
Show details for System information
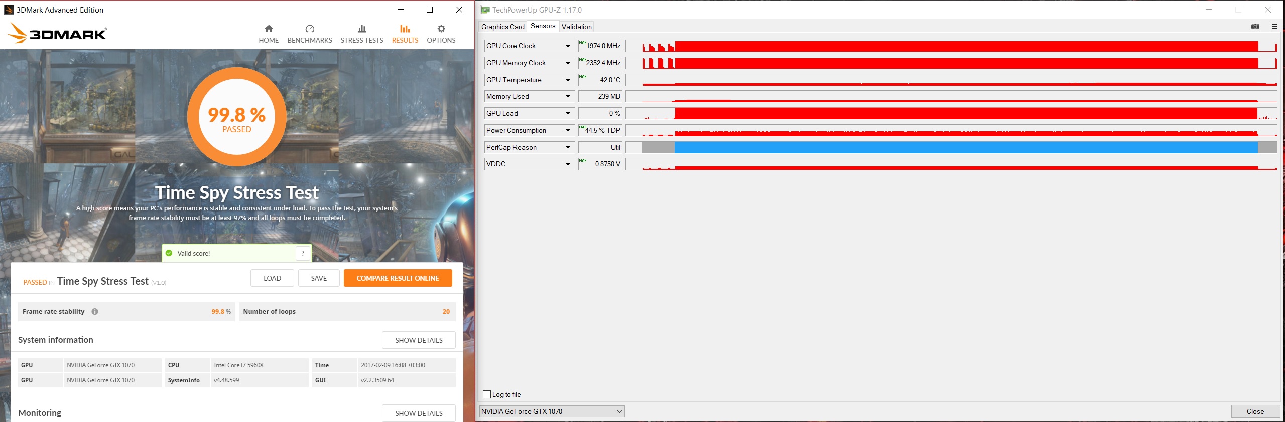(x=419, y=340)
